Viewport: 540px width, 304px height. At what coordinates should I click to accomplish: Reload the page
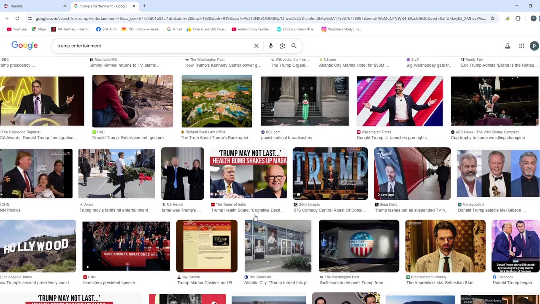(x=17, y=19)
